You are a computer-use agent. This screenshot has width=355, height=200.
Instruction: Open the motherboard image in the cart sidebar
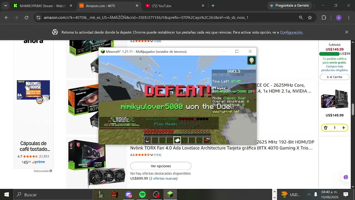pyautogui.click(x=334, y=99)
